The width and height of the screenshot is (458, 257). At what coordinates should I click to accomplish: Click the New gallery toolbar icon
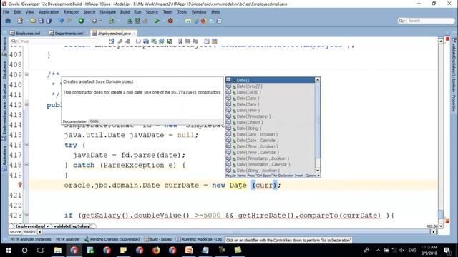pyautogui.click(x=20, y=21)
